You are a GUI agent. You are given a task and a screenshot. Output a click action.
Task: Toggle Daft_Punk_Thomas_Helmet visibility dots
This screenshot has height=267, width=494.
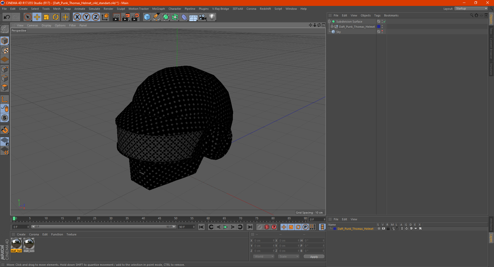pos(382,27)
